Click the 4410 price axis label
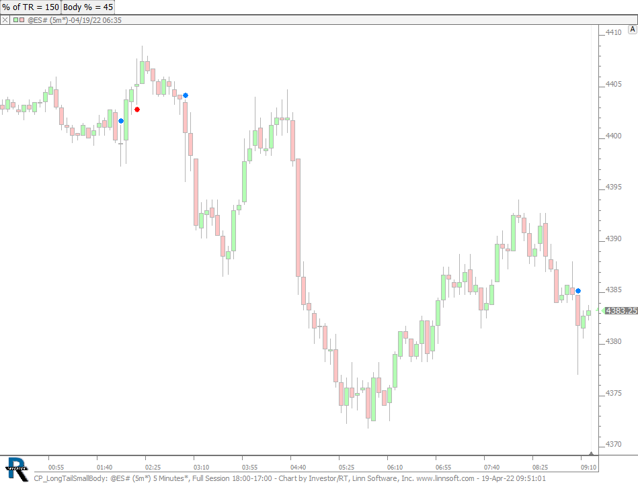The width and height of the screenshot is (638, 483). 614,32
